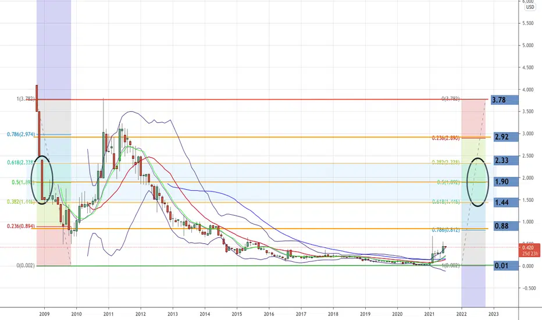Click the blue 2.92 price level box
This screenshot has height=320, width=542.
pos(506,137)
